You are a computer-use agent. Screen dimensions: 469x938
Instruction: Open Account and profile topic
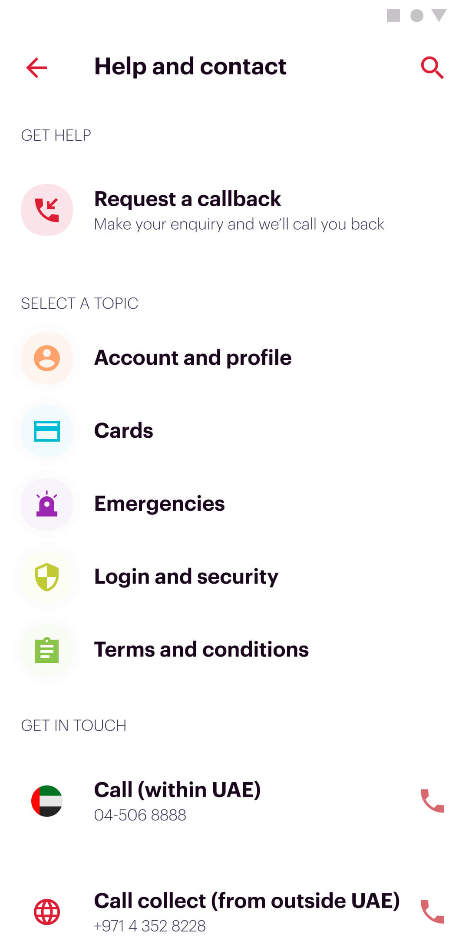pyautogui.click(x=234, y=358)
